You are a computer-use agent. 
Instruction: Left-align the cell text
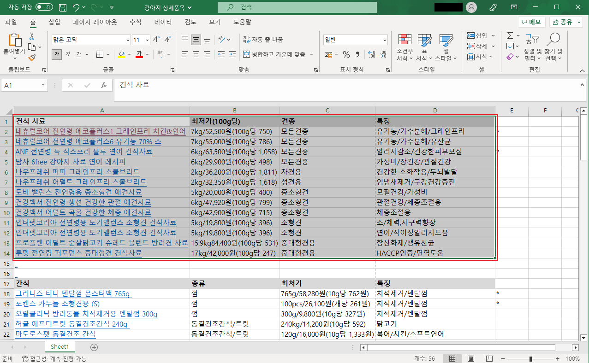(x=185, y=54)
